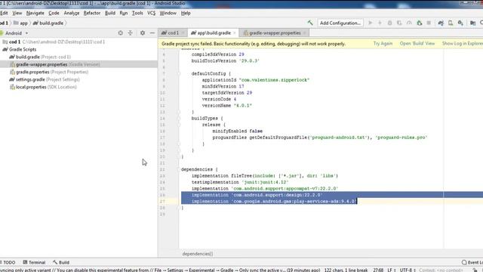Viewport: 483px width, 272px height.
Task: Select gradle-wrapper.properties in project tree
Action: (x=78, y=64)
